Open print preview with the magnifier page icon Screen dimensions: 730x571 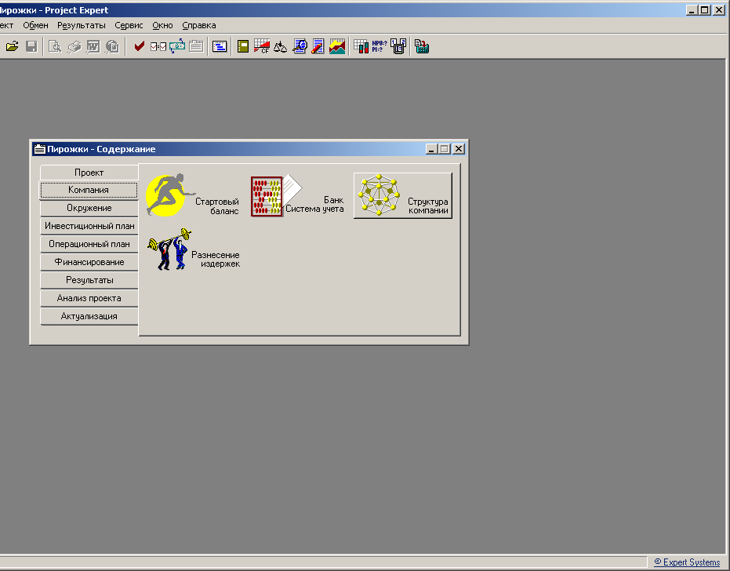pos(54,46)
